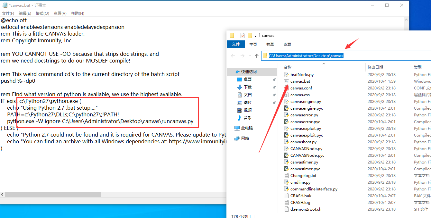Select the canvas.css file icon
Viewport: 431px width, 218px height.
coord(287,95)
